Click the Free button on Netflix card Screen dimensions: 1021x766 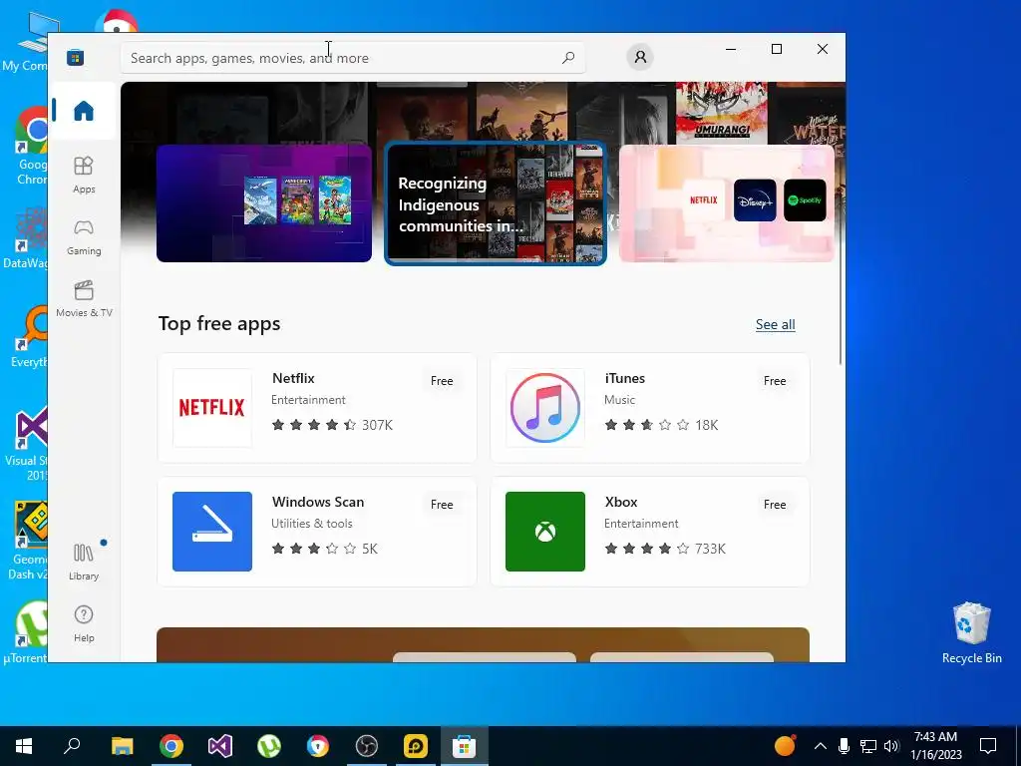click(442, 381)
